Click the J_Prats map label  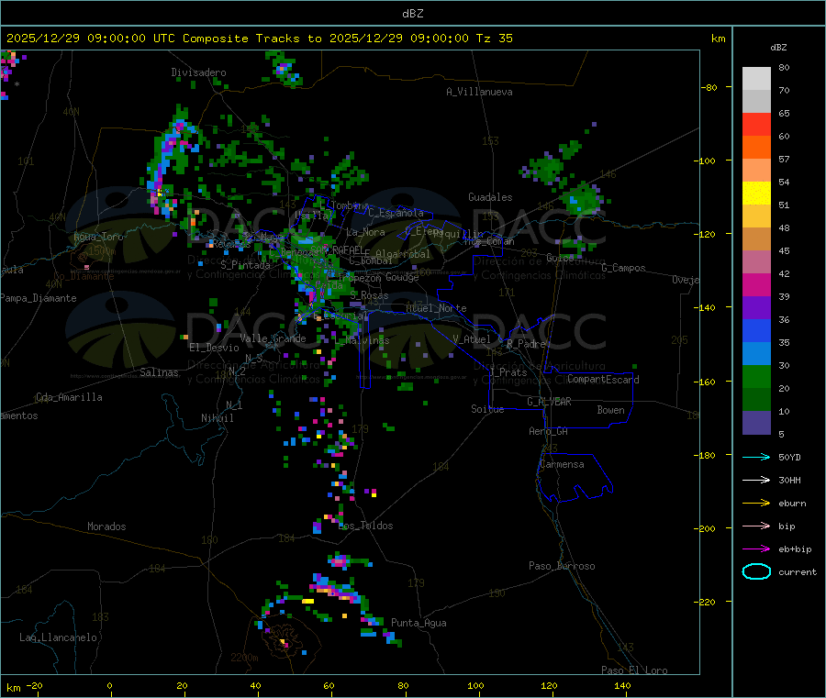click(x=508, y=372)
